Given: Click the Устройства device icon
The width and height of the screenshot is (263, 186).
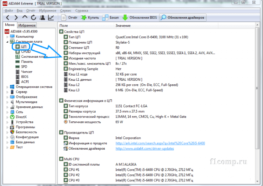Looking at the screenshot, I should (x=12, y=122).
